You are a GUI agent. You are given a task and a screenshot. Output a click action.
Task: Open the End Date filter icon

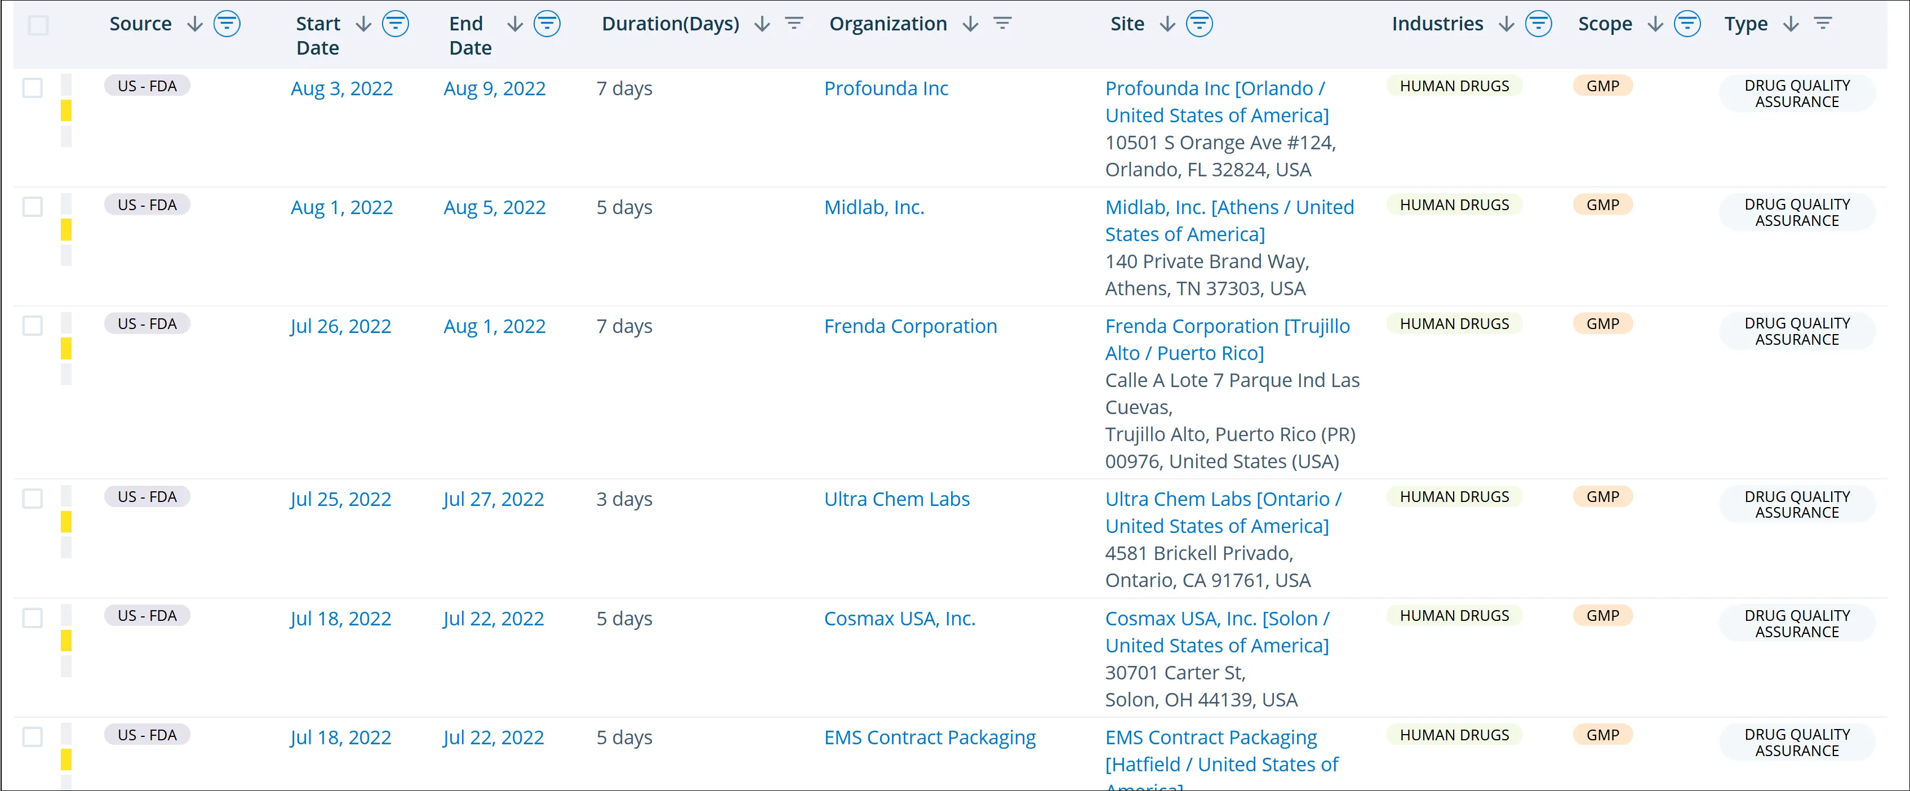547,24
